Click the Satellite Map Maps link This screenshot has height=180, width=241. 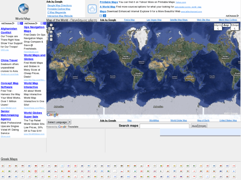coord(179,20)
